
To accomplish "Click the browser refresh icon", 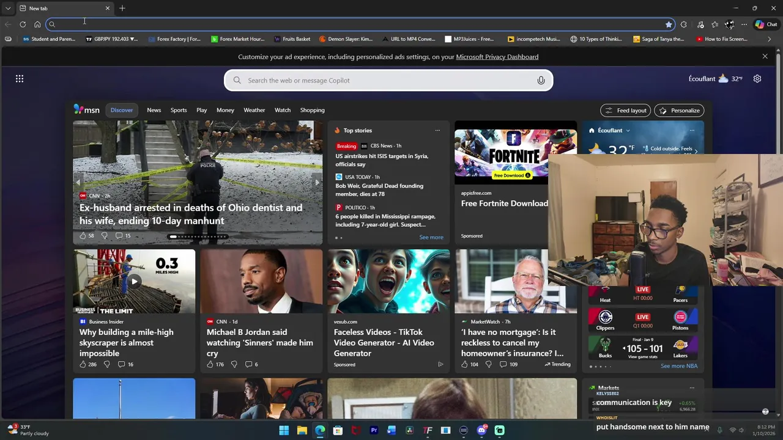I will pyautogui.click(x=23, y=24).
